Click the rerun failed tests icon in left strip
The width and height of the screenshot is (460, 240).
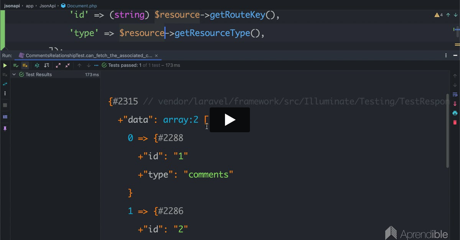click(5, 75)
